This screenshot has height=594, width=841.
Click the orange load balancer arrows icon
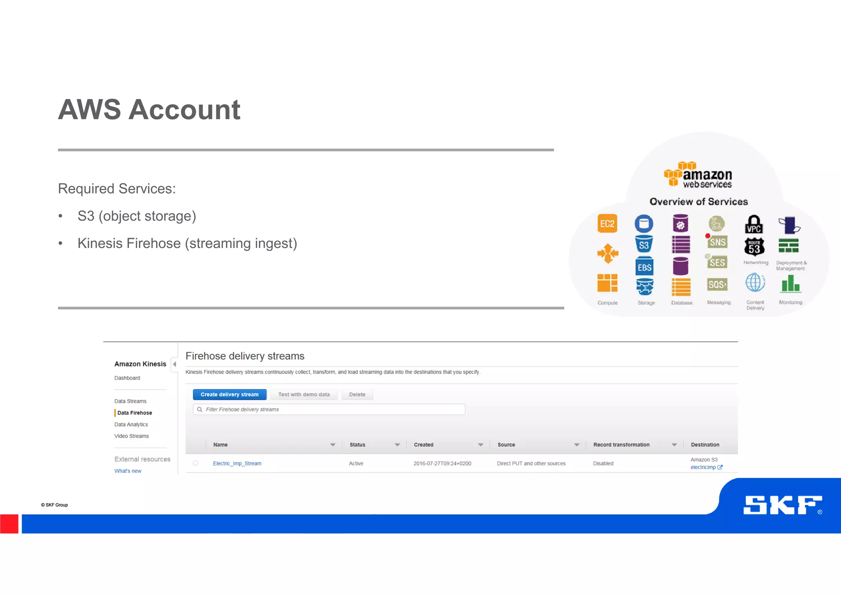click(608, 253)
